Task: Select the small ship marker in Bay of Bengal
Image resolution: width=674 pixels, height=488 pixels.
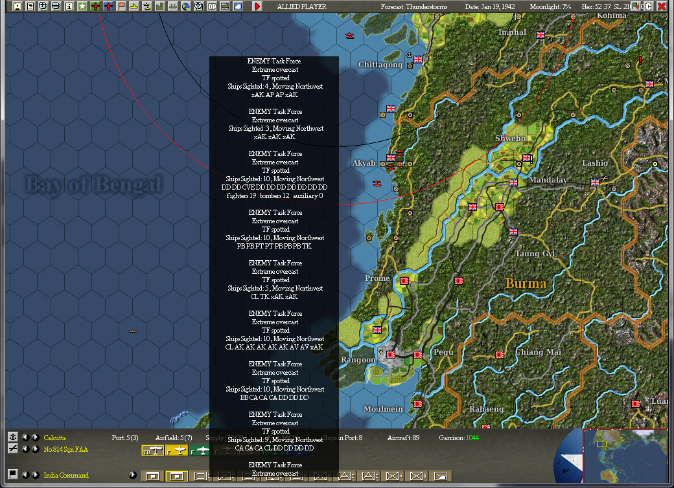Action: coord(132,331)
